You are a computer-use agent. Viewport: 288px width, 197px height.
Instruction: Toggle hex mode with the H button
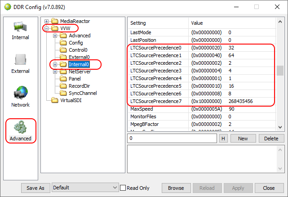coord(223,139)
